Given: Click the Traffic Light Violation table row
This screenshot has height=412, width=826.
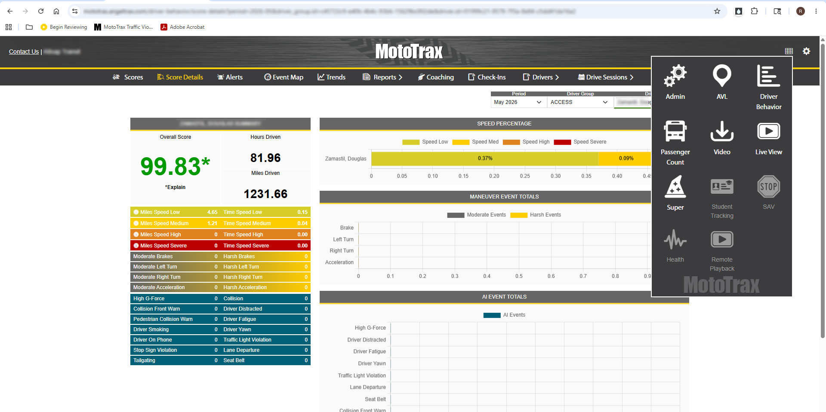Looking at the screenshot, I should tap(265, 340).
